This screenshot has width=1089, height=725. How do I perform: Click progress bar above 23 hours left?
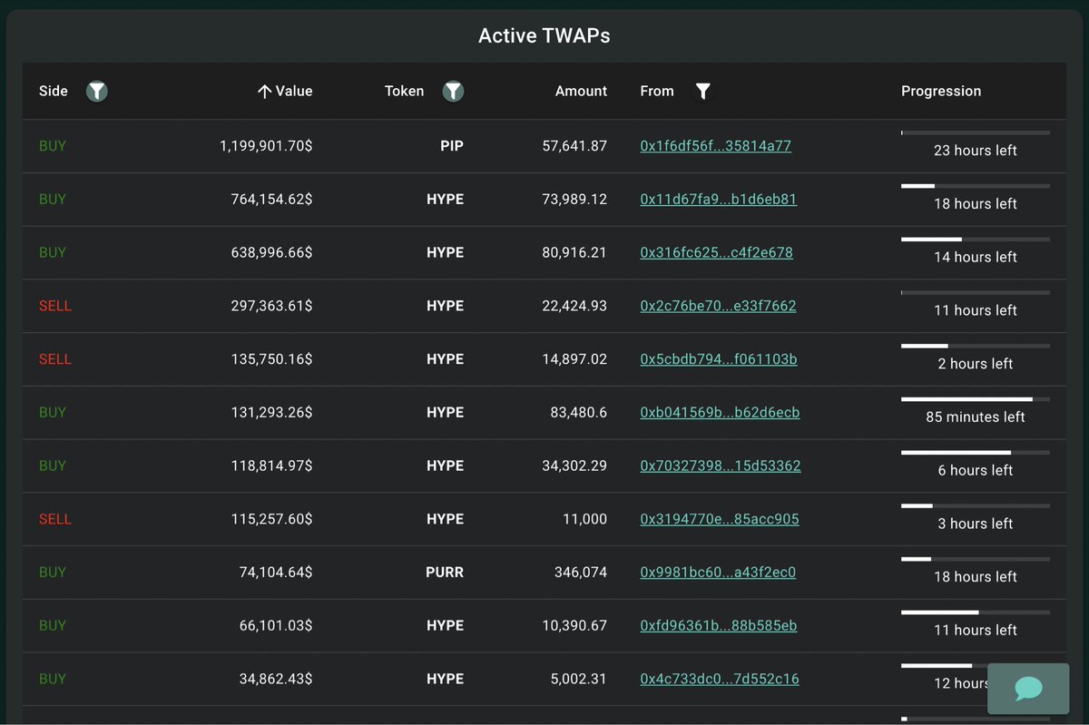pyautogui.click(x=976, y=132)
